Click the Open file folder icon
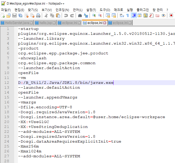175x163 pixels. click(x=9, y=15)
